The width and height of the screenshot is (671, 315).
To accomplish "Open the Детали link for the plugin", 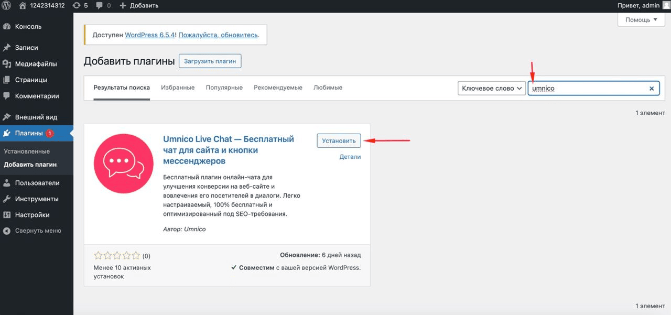I will (x=350, y=157).
